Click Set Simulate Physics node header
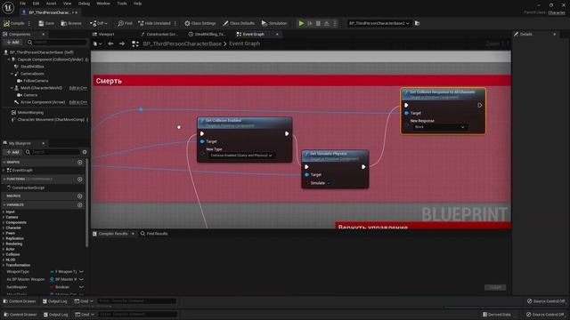Screen dimensions: 570x320 [x=335, y=156]
